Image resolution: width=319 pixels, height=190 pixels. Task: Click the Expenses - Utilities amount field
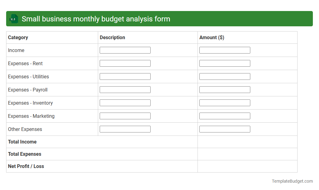click(225, 76)
